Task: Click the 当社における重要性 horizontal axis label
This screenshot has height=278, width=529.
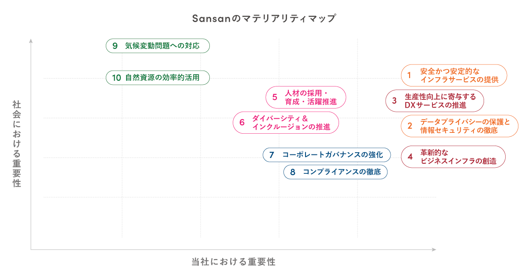Action: click(x=234, y=262)
